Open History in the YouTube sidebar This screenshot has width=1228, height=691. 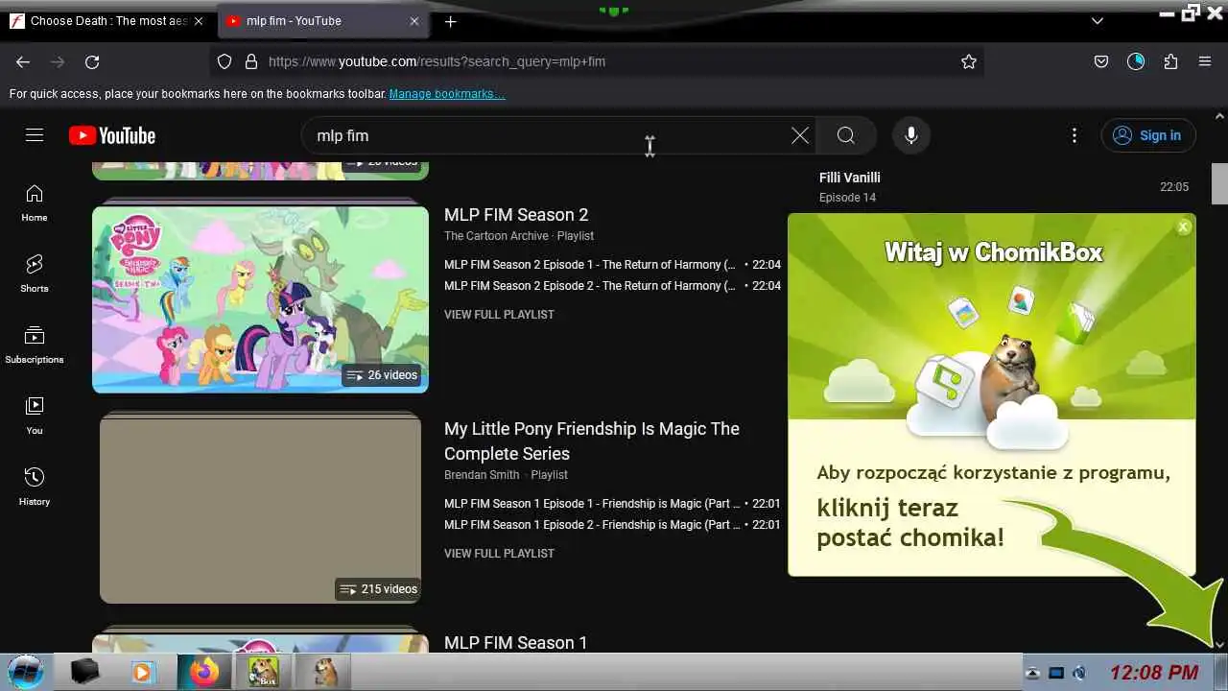(35, 487)
